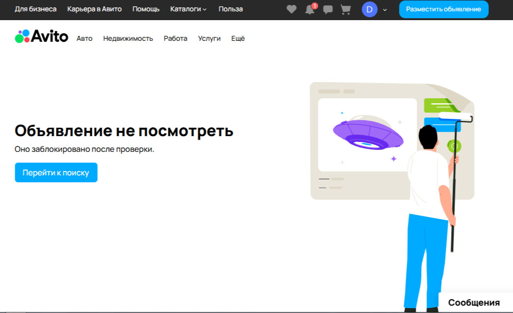Open notifications via the bell icon
Screen dimensions: 513x313
tap(310, 9)
